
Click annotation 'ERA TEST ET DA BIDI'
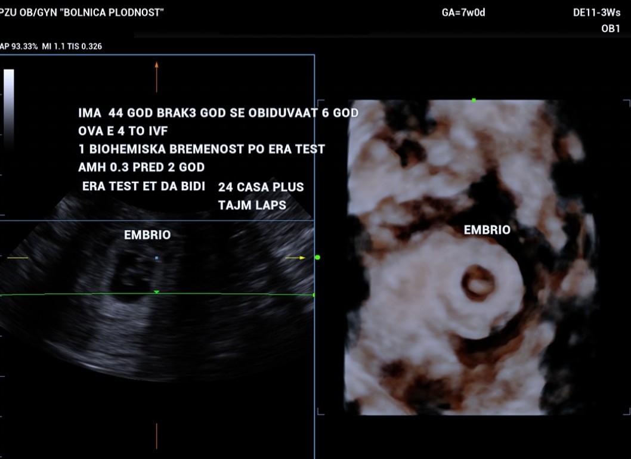(144, 186)
